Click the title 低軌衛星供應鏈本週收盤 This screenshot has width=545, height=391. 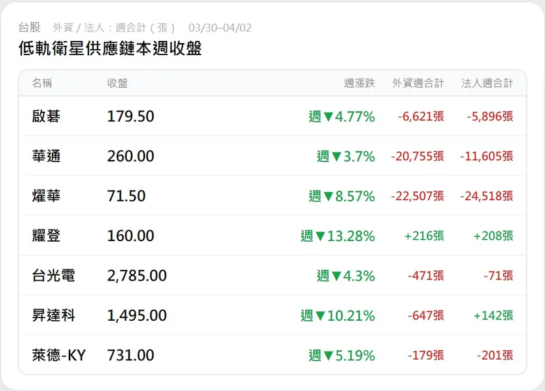110,49
